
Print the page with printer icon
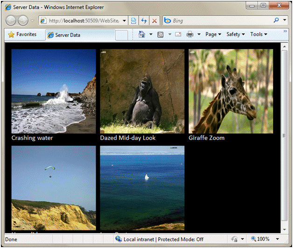pos(190,35)
